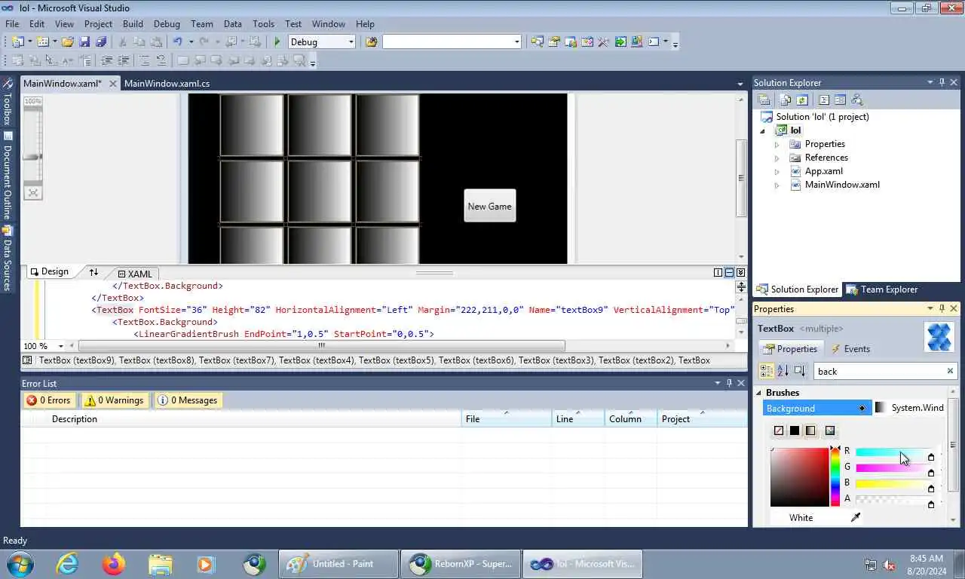Open the Debug menu

point(167,24)
